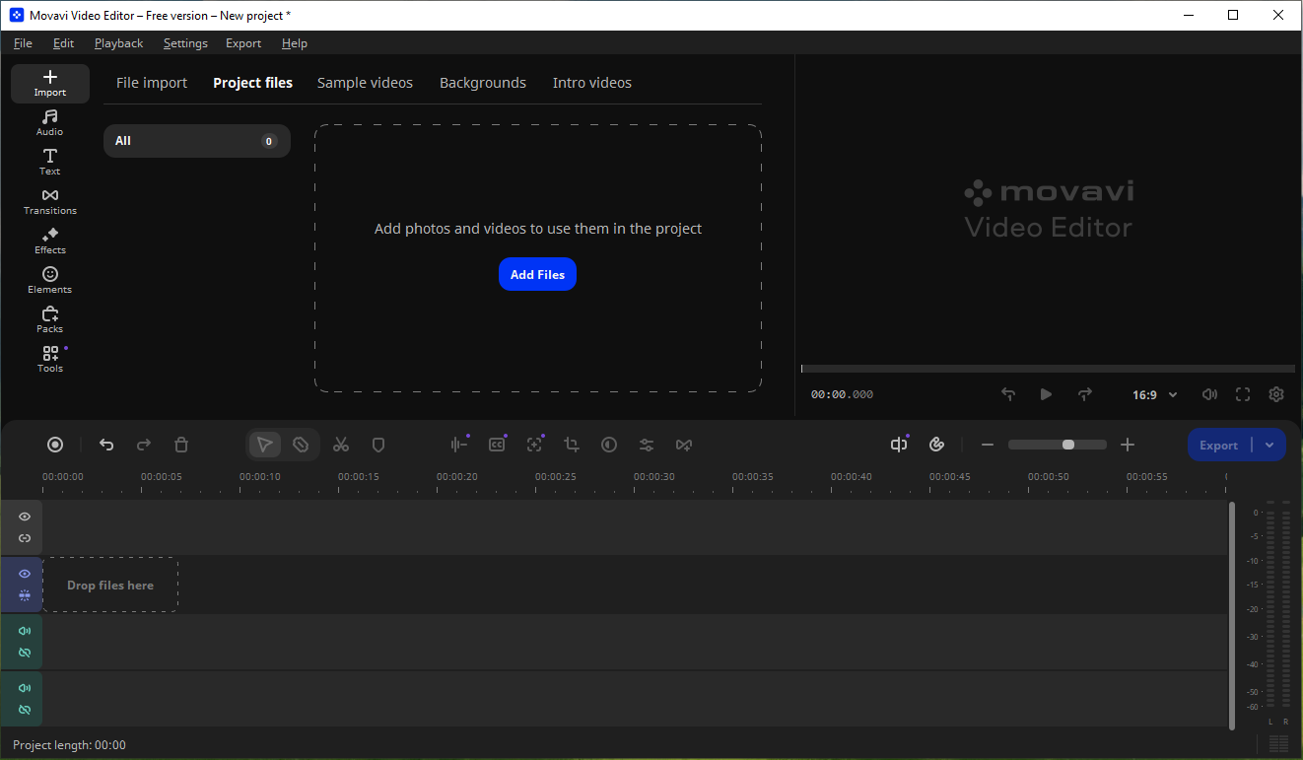Open the File menu

point(23,43)
